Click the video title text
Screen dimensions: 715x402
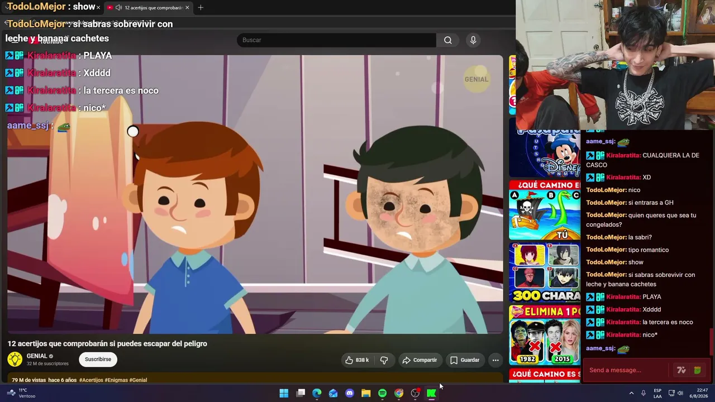pyautogui.click(x=107, y=344)
